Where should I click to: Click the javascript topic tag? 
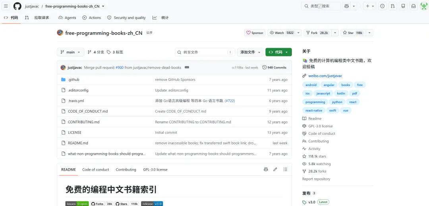[323, 93]
